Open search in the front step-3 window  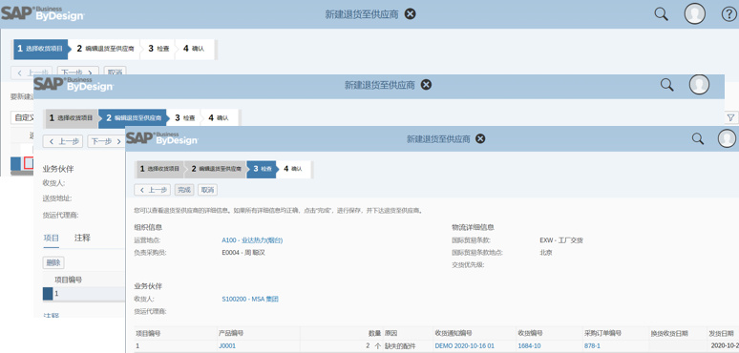click(x=698, y=138)
